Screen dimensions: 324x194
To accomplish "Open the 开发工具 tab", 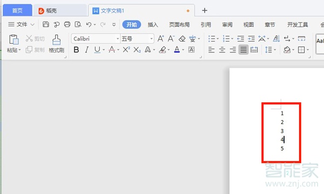I will 298,25.
